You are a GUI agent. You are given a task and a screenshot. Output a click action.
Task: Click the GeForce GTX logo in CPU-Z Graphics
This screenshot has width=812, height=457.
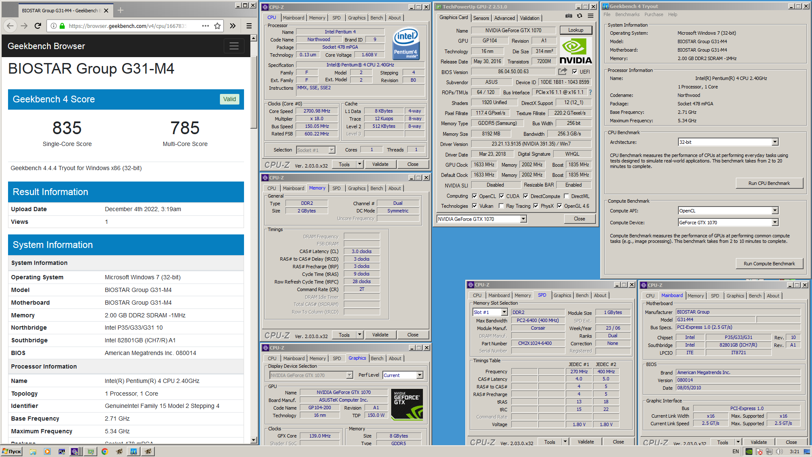pos(407,405)
